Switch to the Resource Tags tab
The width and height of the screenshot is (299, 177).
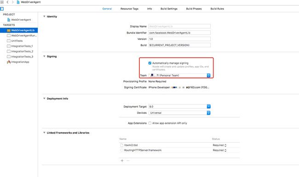[x=129, y=9]
